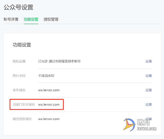Click the JS接口安全域名 label
Screen dimensions: 164x139
pyautogui.click(x=24, y=105)
